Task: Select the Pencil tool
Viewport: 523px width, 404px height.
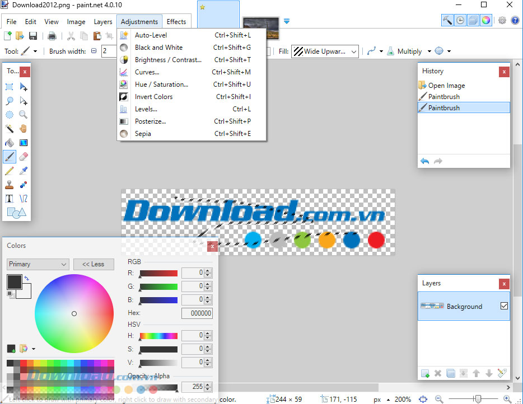Action: point(10,171)
